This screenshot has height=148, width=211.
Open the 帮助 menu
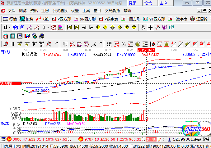coord(127,11)
